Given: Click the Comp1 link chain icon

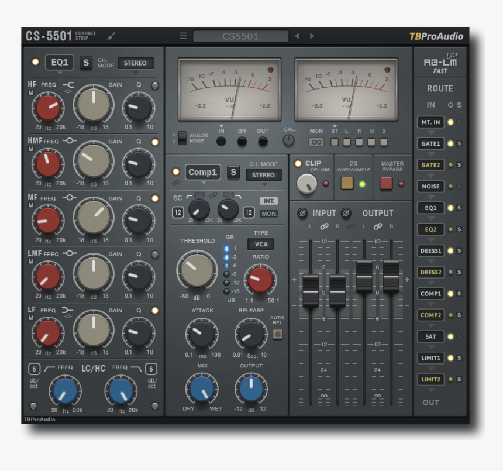Looking at the screenshot, I should tap(176, 183).
